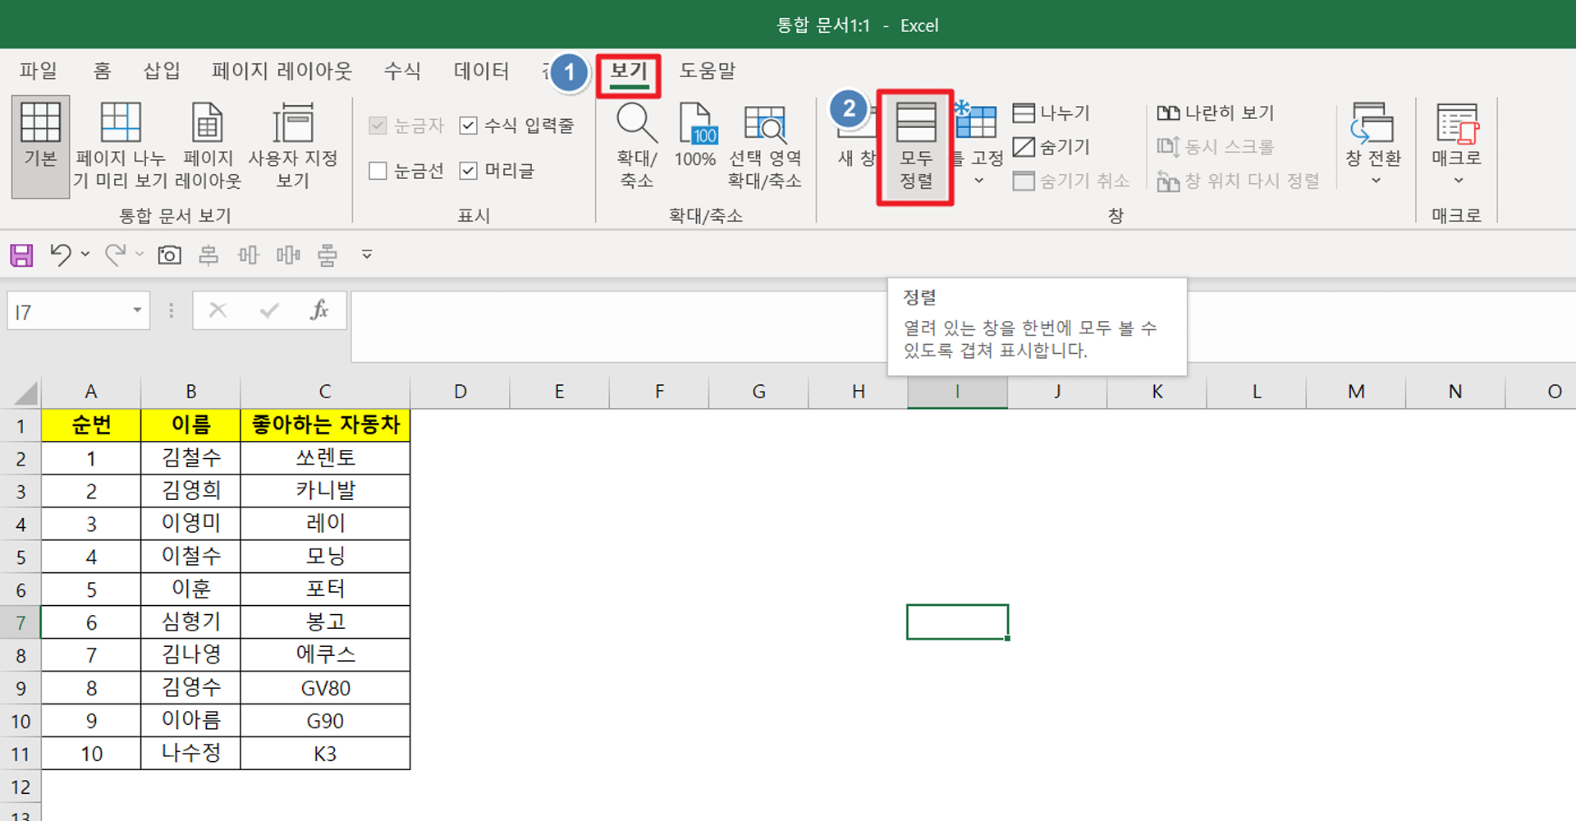Click 동시 스크롤 synchronous scrolling
1576x821 pixels.
coord(1216,147)
